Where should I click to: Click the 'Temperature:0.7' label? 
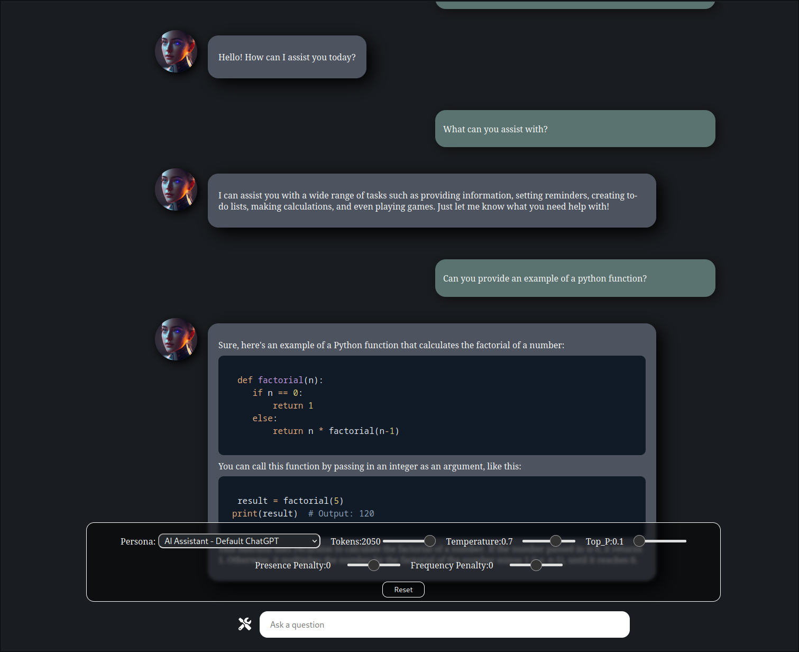click(479, 541)
